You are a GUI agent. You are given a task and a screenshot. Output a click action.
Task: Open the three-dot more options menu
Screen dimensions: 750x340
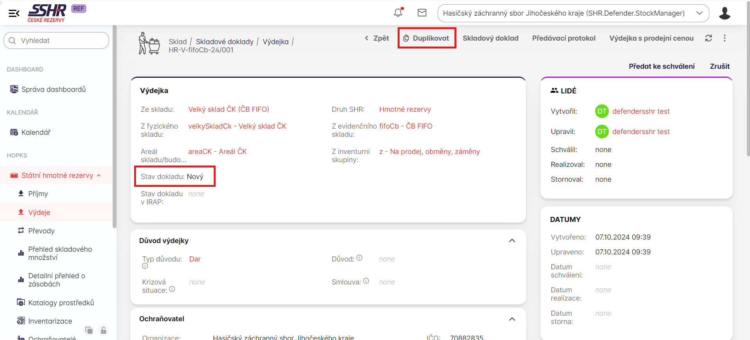pos(725,38)
